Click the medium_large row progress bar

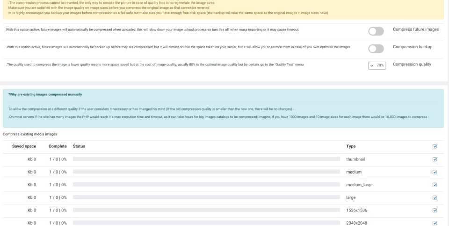(206, 185)
